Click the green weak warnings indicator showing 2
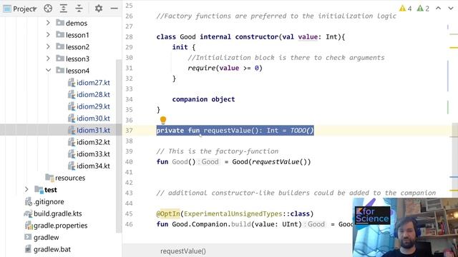The height and width of the screenshot is (257, 458). coord(423,9)
